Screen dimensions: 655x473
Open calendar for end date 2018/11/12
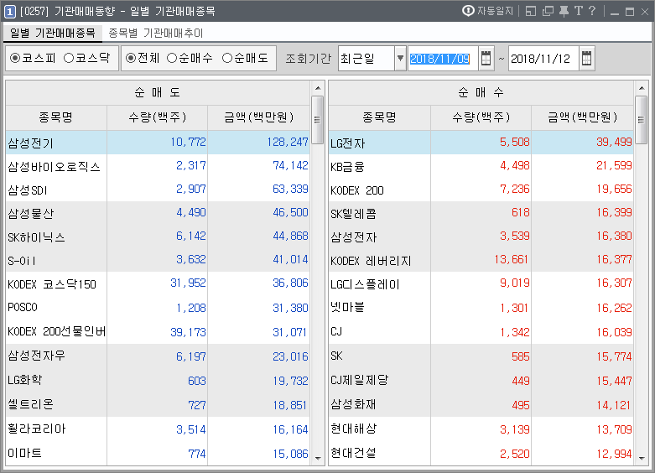(x=586, y=59)
